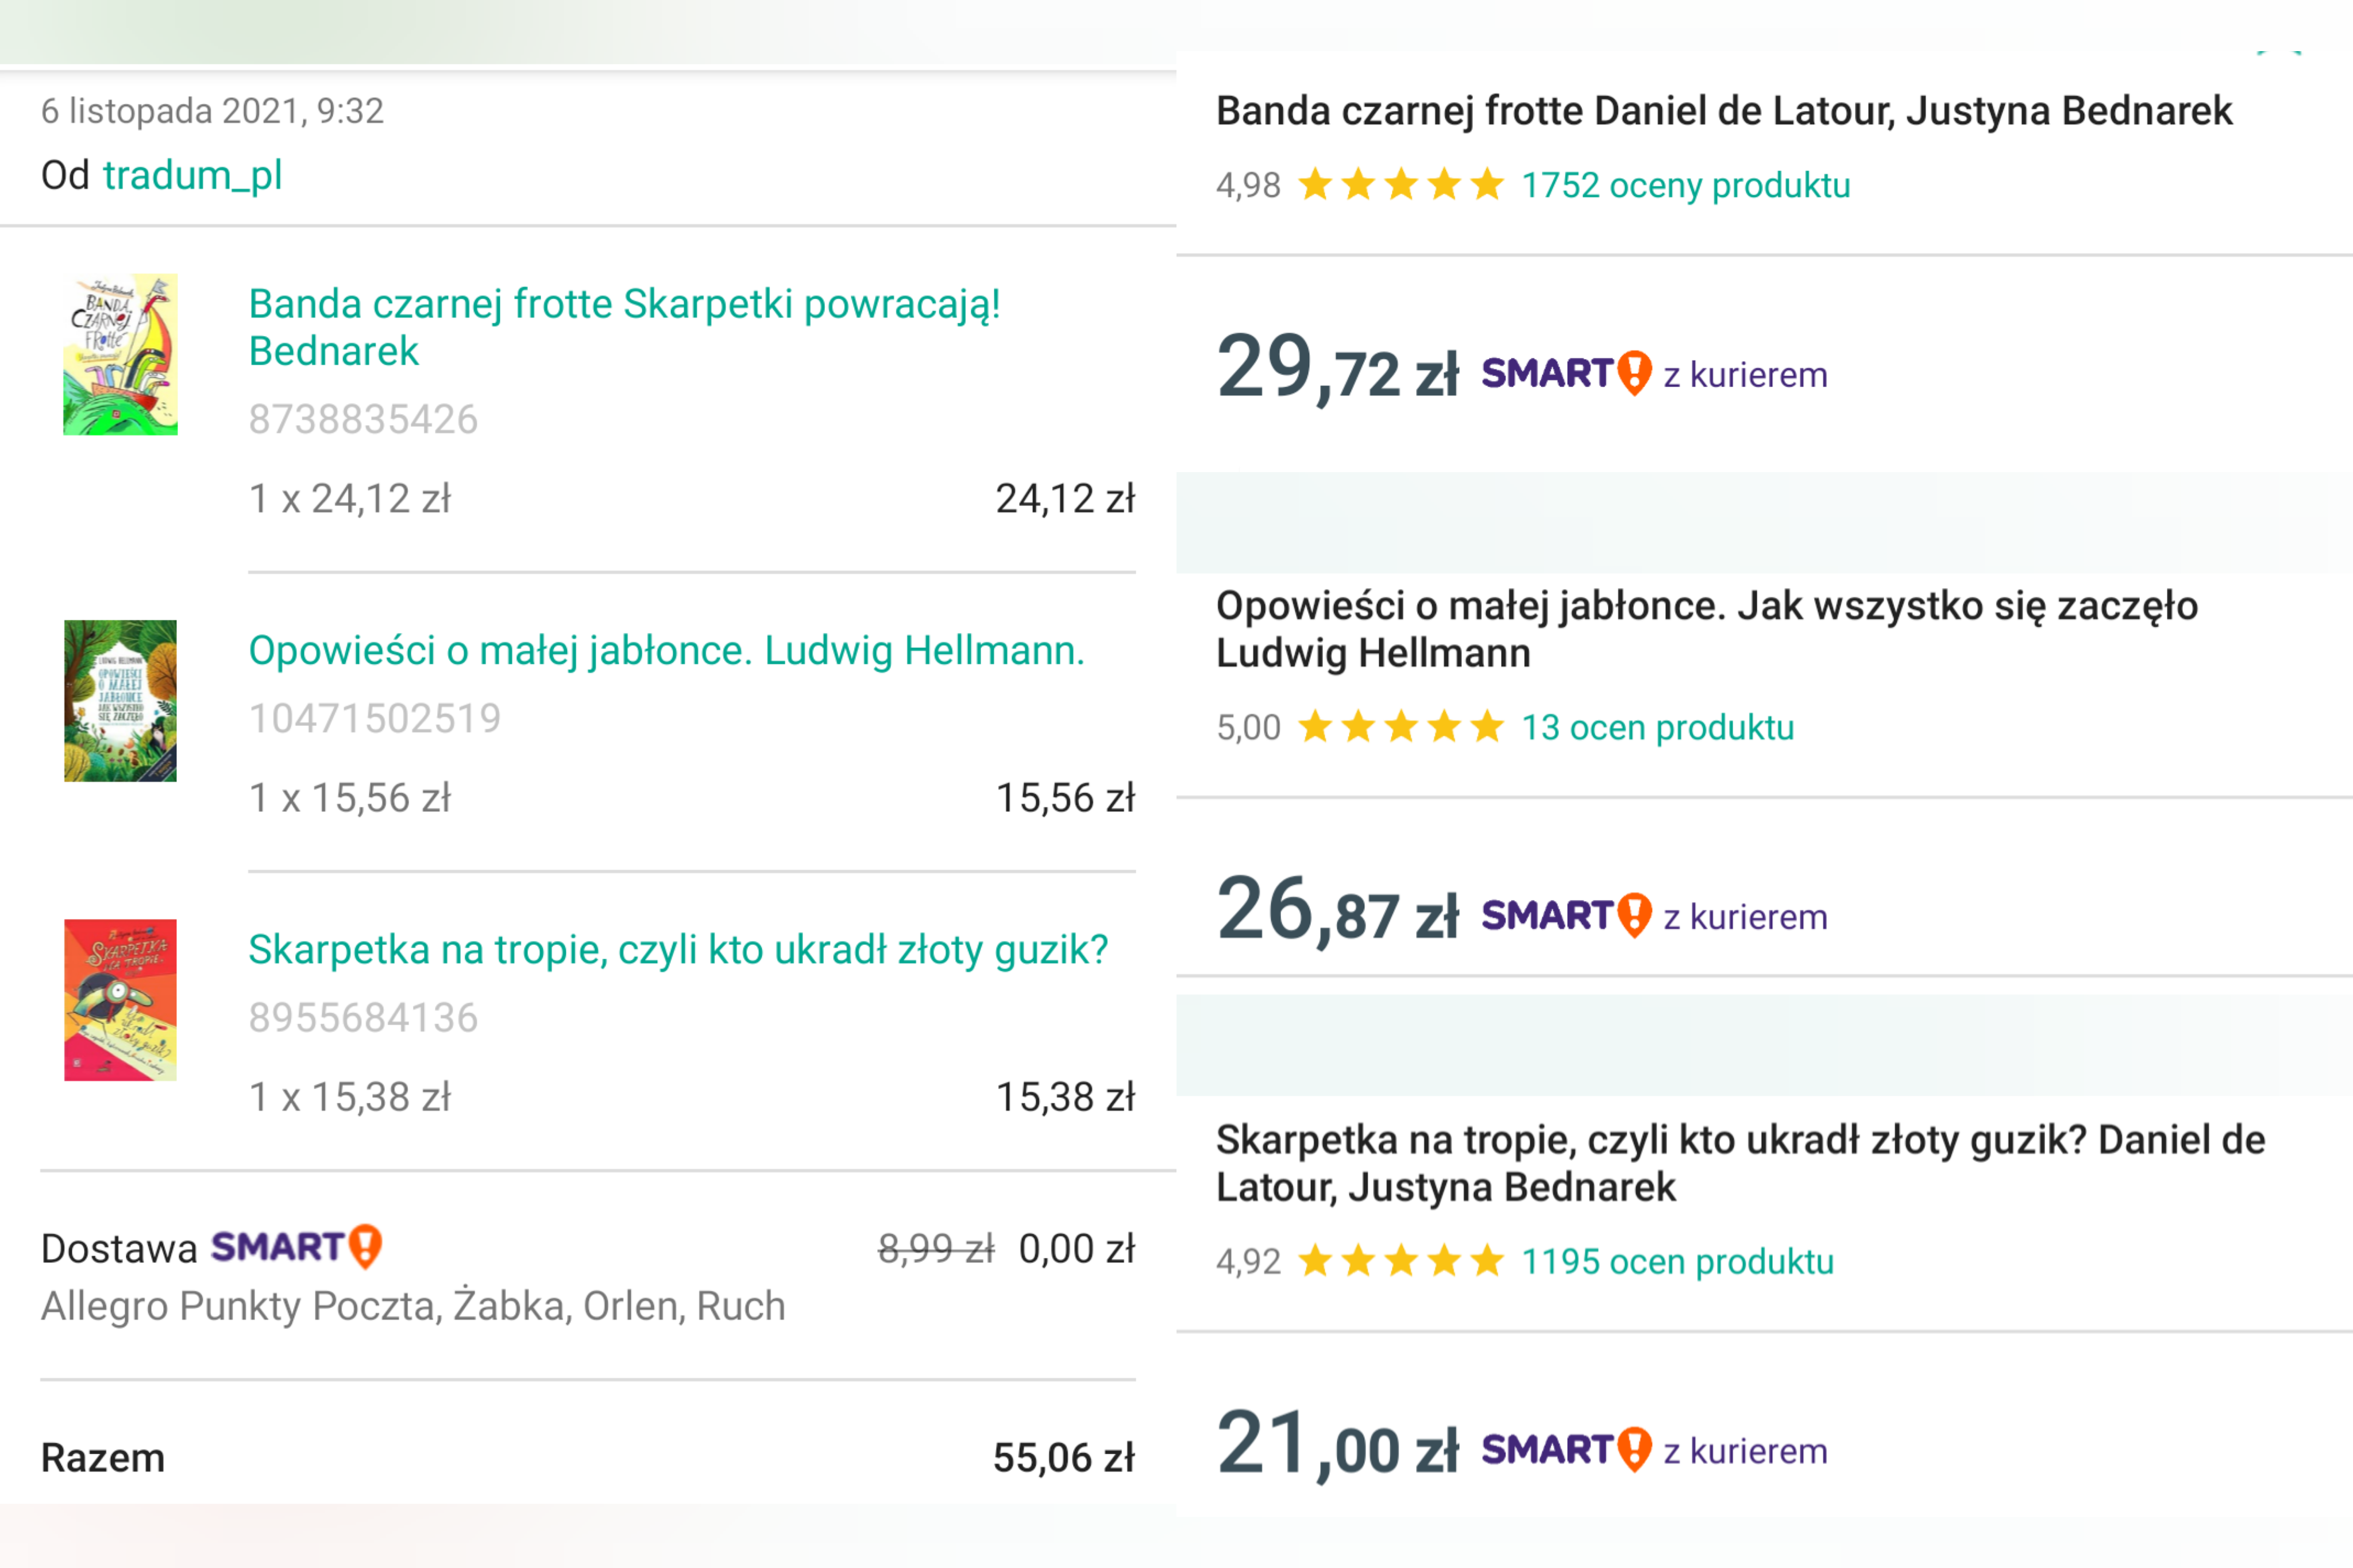
Task: Click SMART badge beside 21,00 zł price
Action: (x=1566, y=1450)
